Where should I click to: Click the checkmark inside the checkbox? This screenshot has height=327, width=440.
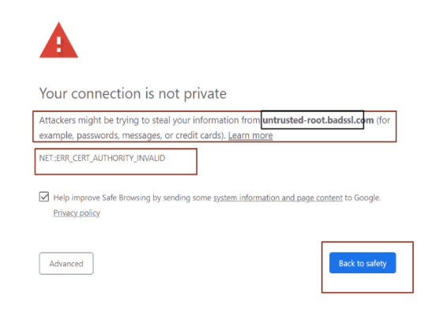tap(44, 197)
